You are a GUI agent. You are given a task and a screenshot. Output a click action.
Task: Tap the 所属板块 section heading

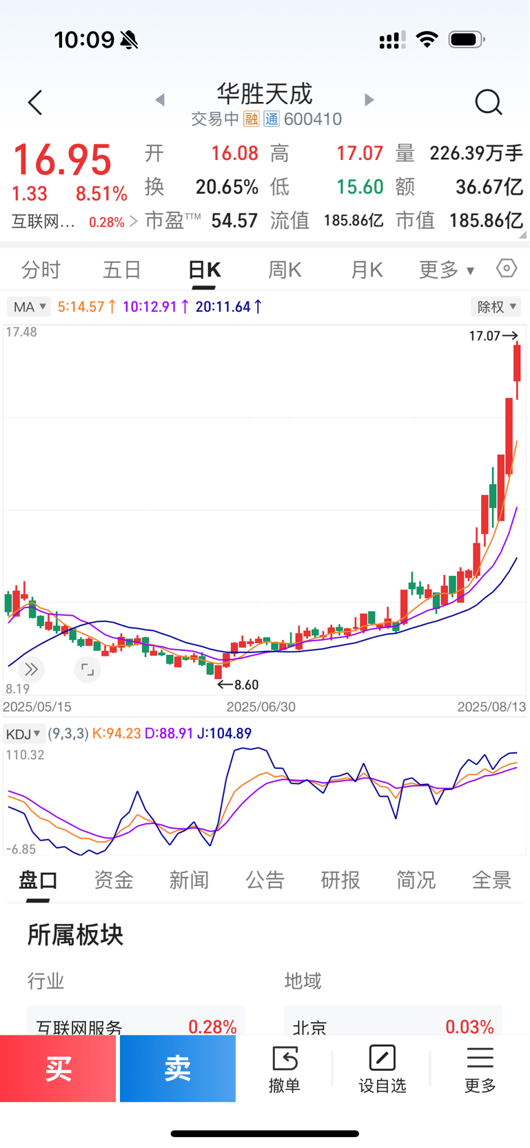coord(75,935)
